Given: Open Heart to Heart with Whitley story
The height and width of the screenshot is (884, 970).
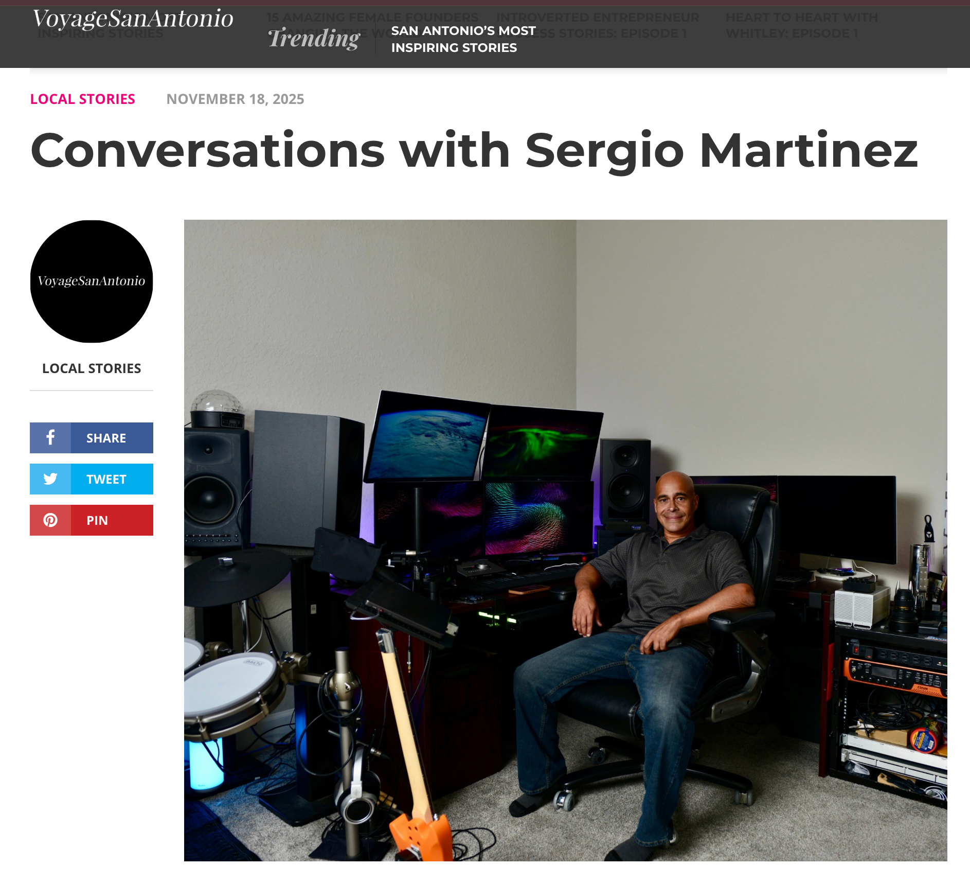Looking at the screenshot, I should [x=802, y=25].
